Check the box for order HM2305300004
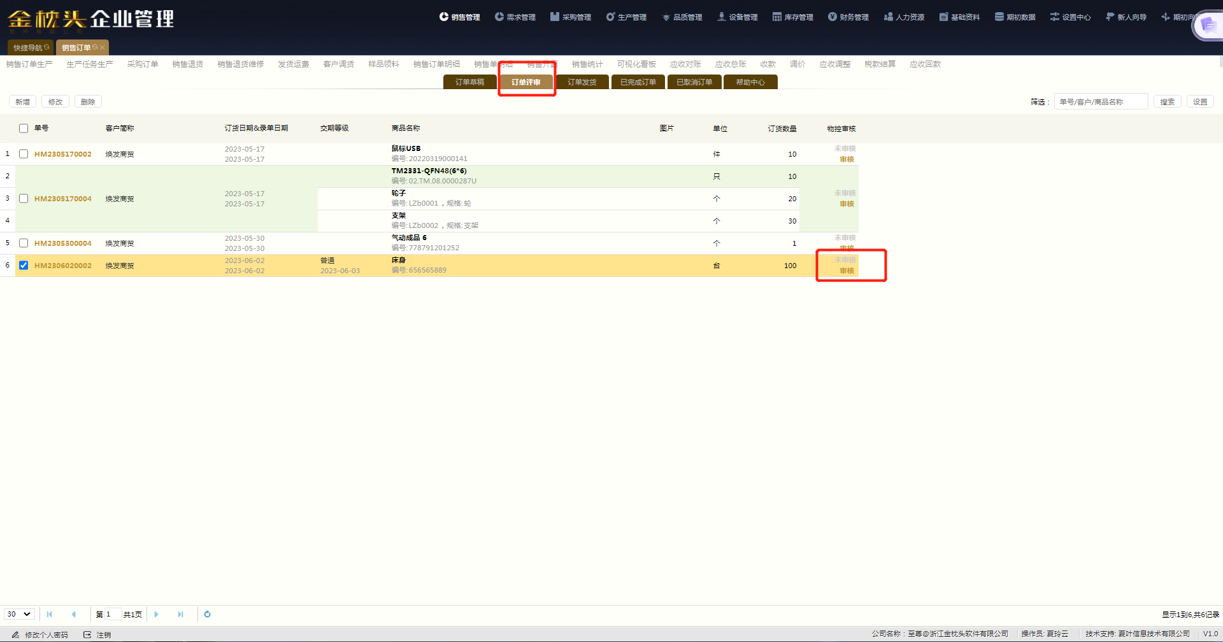Screen dimensions: 1223x642 (x=24, y=243)
